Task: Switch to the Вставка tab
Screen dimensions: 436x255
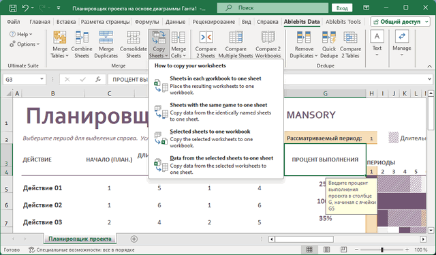Action: coord(66,22)
